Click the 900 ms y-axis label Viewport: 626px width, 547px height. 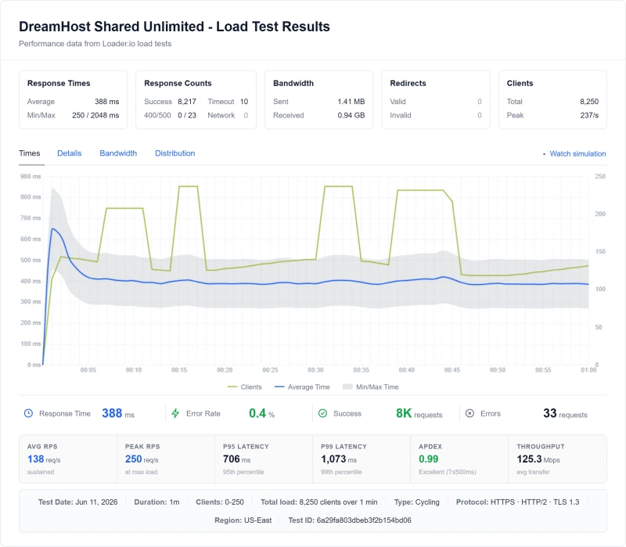31,177
